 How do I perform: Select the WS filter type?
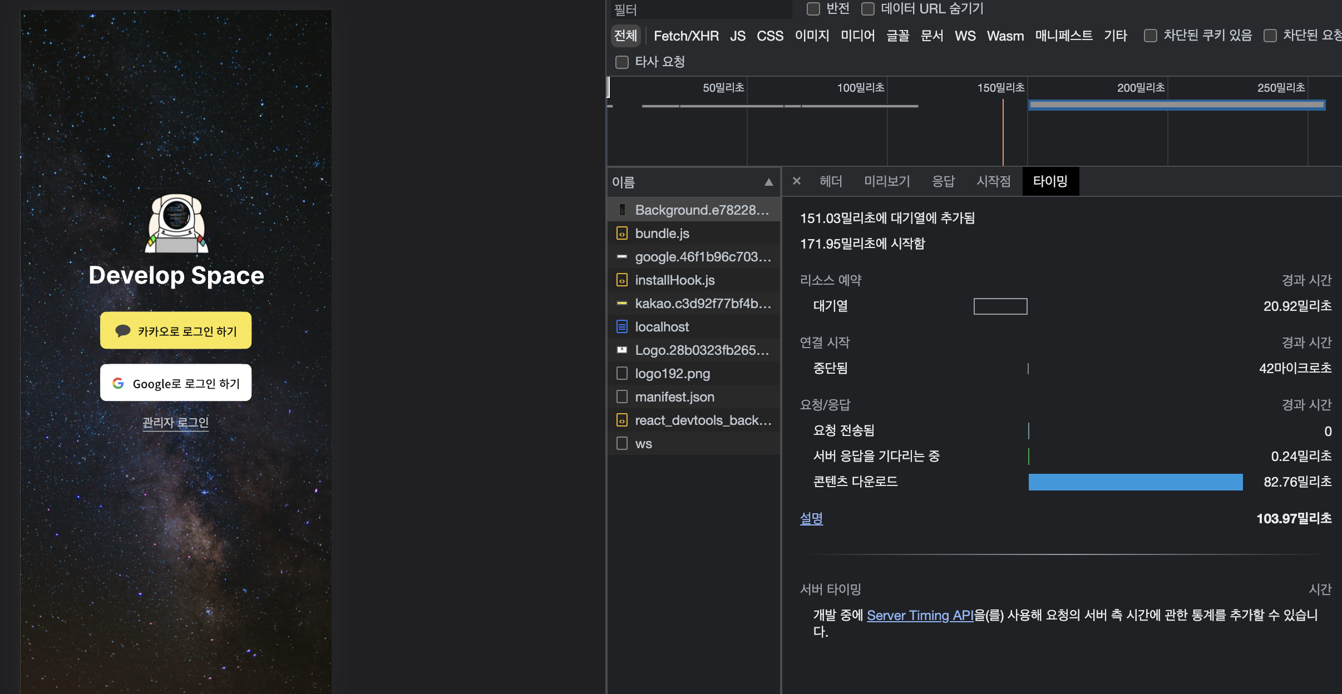pyautogui.click(x=965, y=36)
